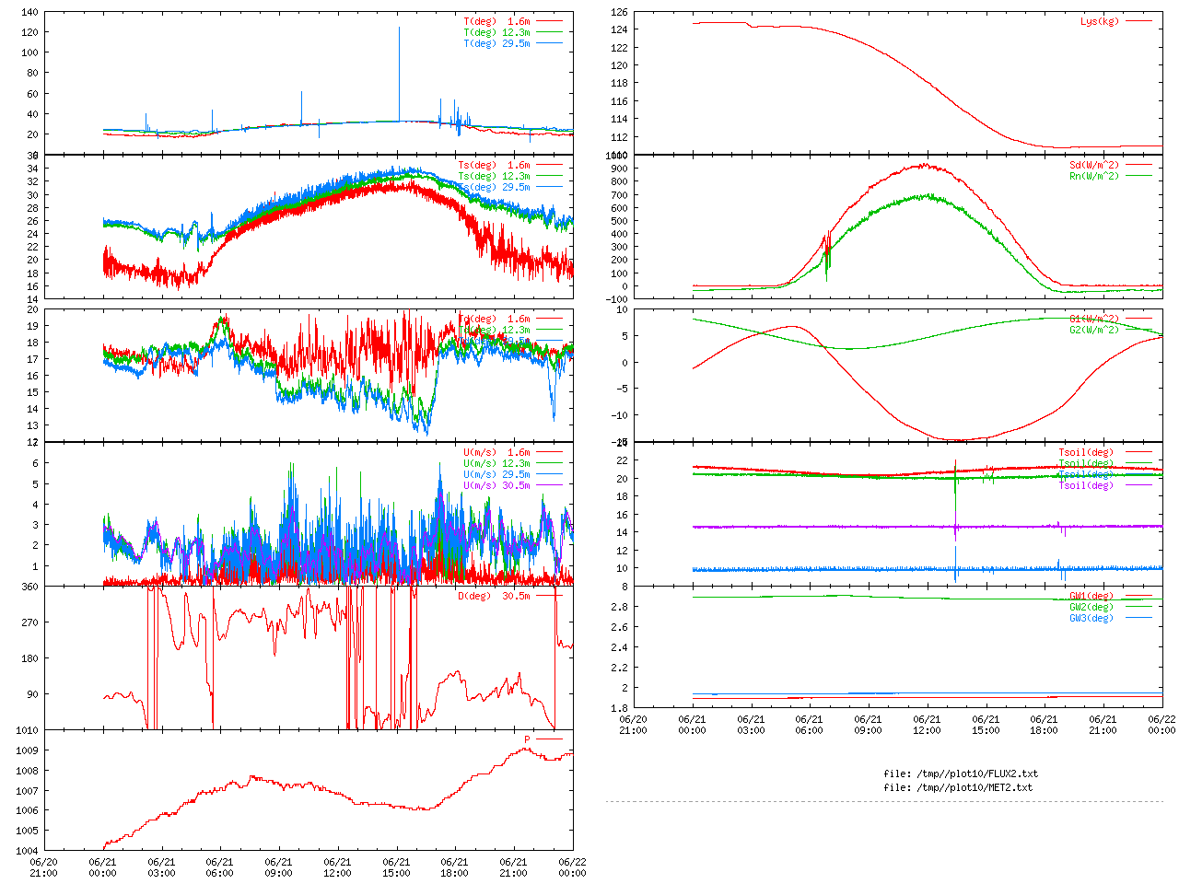Click the FLUX2.txt file path text
This screenshot has width=1179, height=884.
(x=961, y=773)
